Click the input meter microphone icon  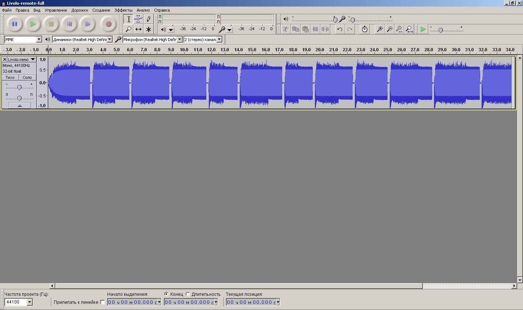pos(222,29)
